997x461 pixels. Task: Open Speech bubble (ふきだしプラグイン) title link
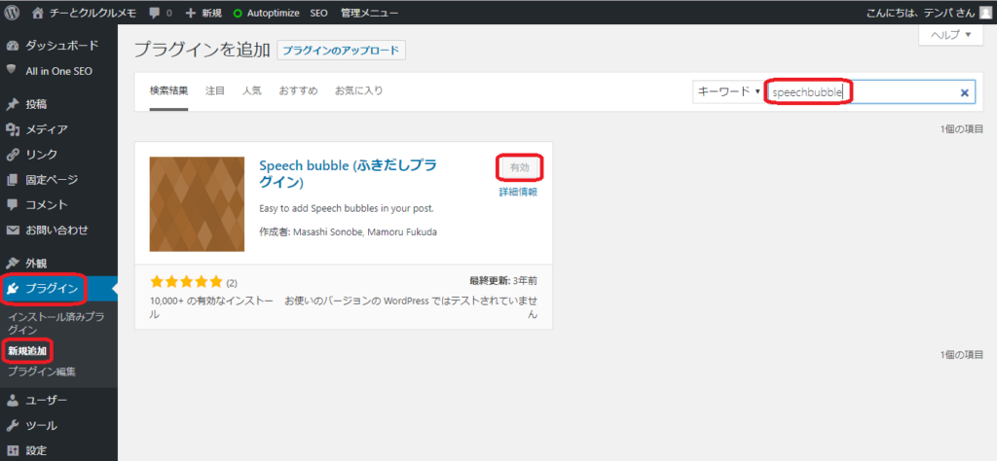coord(349,174)
